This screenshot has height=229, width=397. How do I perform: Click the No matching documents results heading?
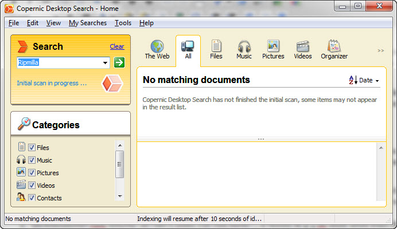click(196, 80)
